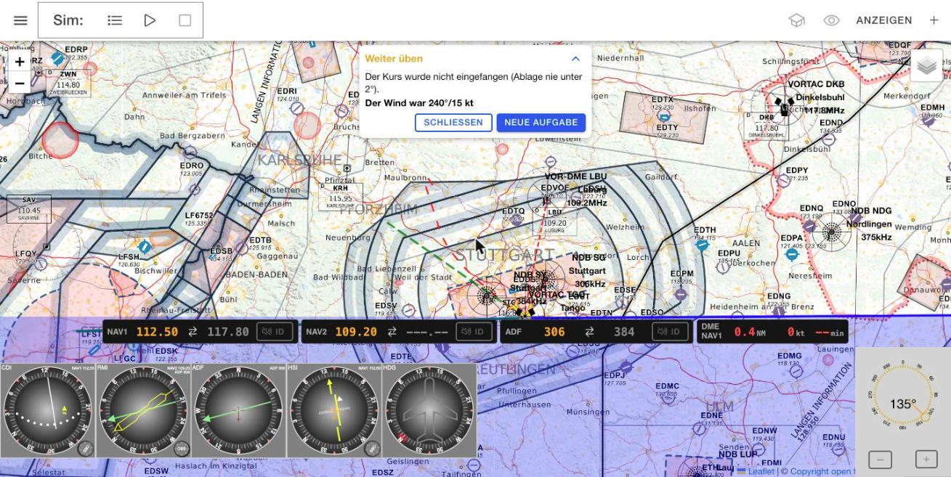This screenshot has height=477, width=951.
Task: Select NAV1 active frequency 112.50
Action: pos(157,332)
